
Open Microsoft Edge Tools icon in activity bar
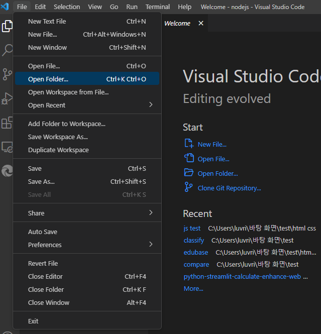coord(7,171)
